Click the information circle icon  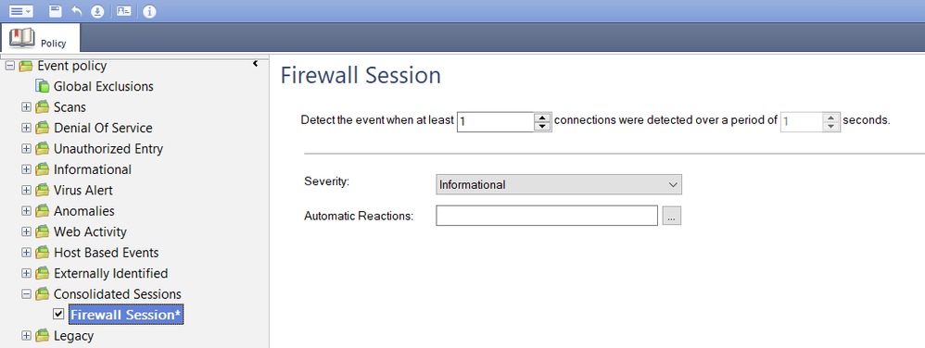tap(149, 10)
